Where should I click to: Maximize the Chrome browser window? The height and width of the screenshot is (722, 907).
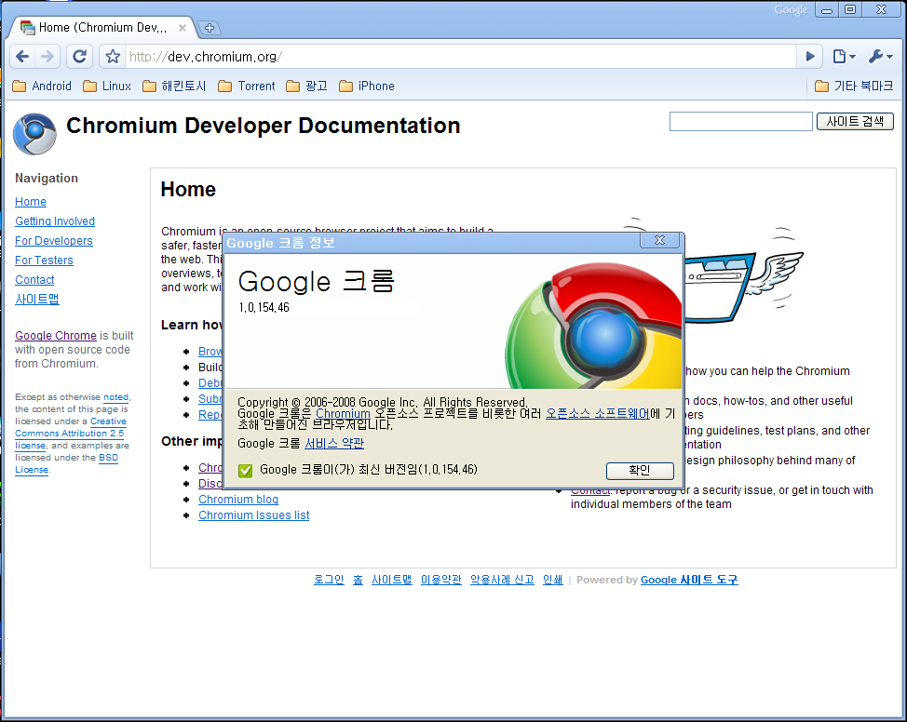(x=850, y=10)
